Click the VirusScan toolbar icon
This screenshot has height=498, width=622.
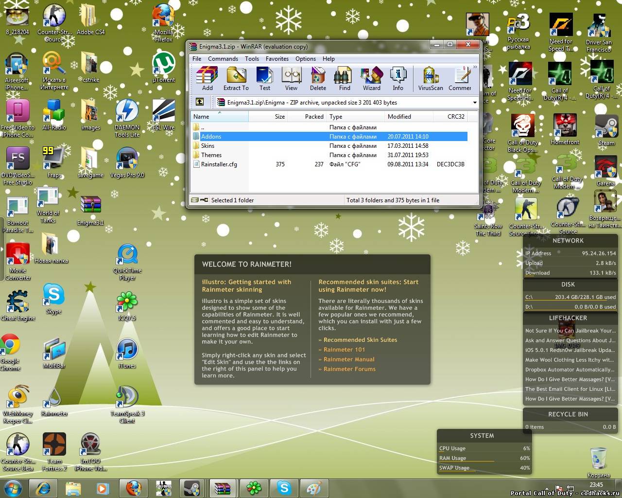(431, 79)
